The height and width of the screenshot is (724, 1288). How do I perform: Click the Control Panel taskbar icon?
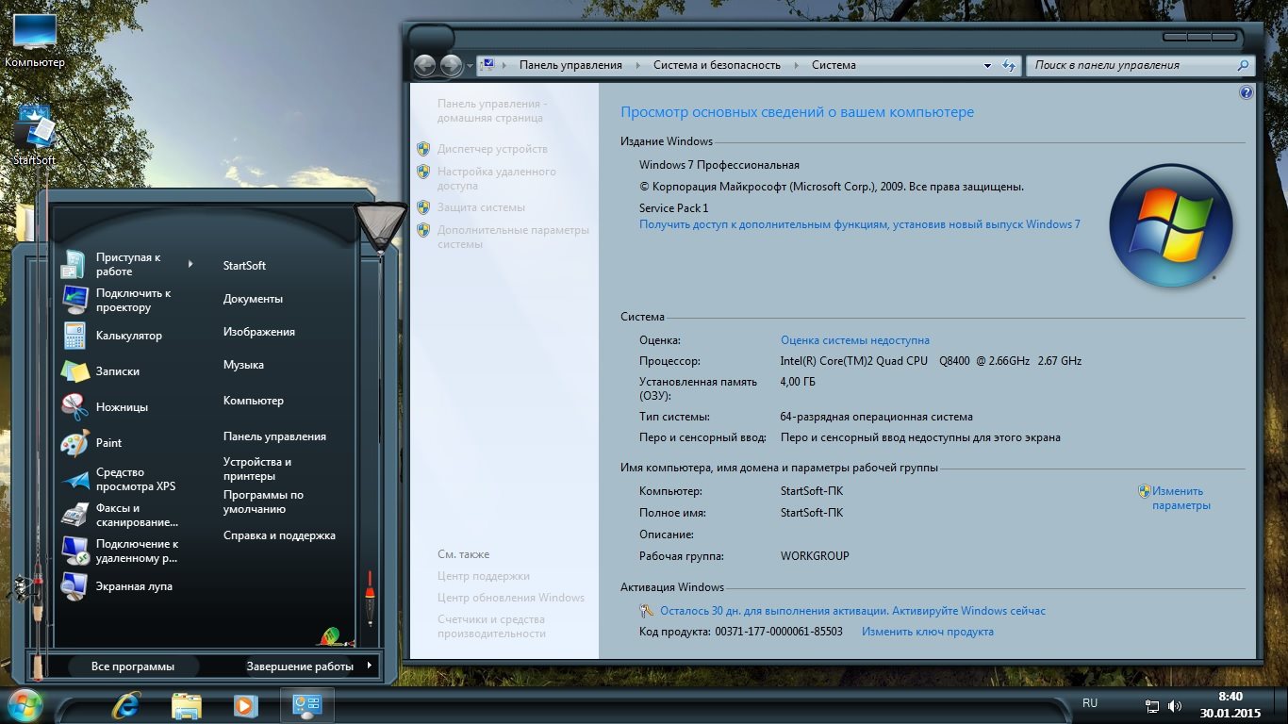click(x=307, y=705)
